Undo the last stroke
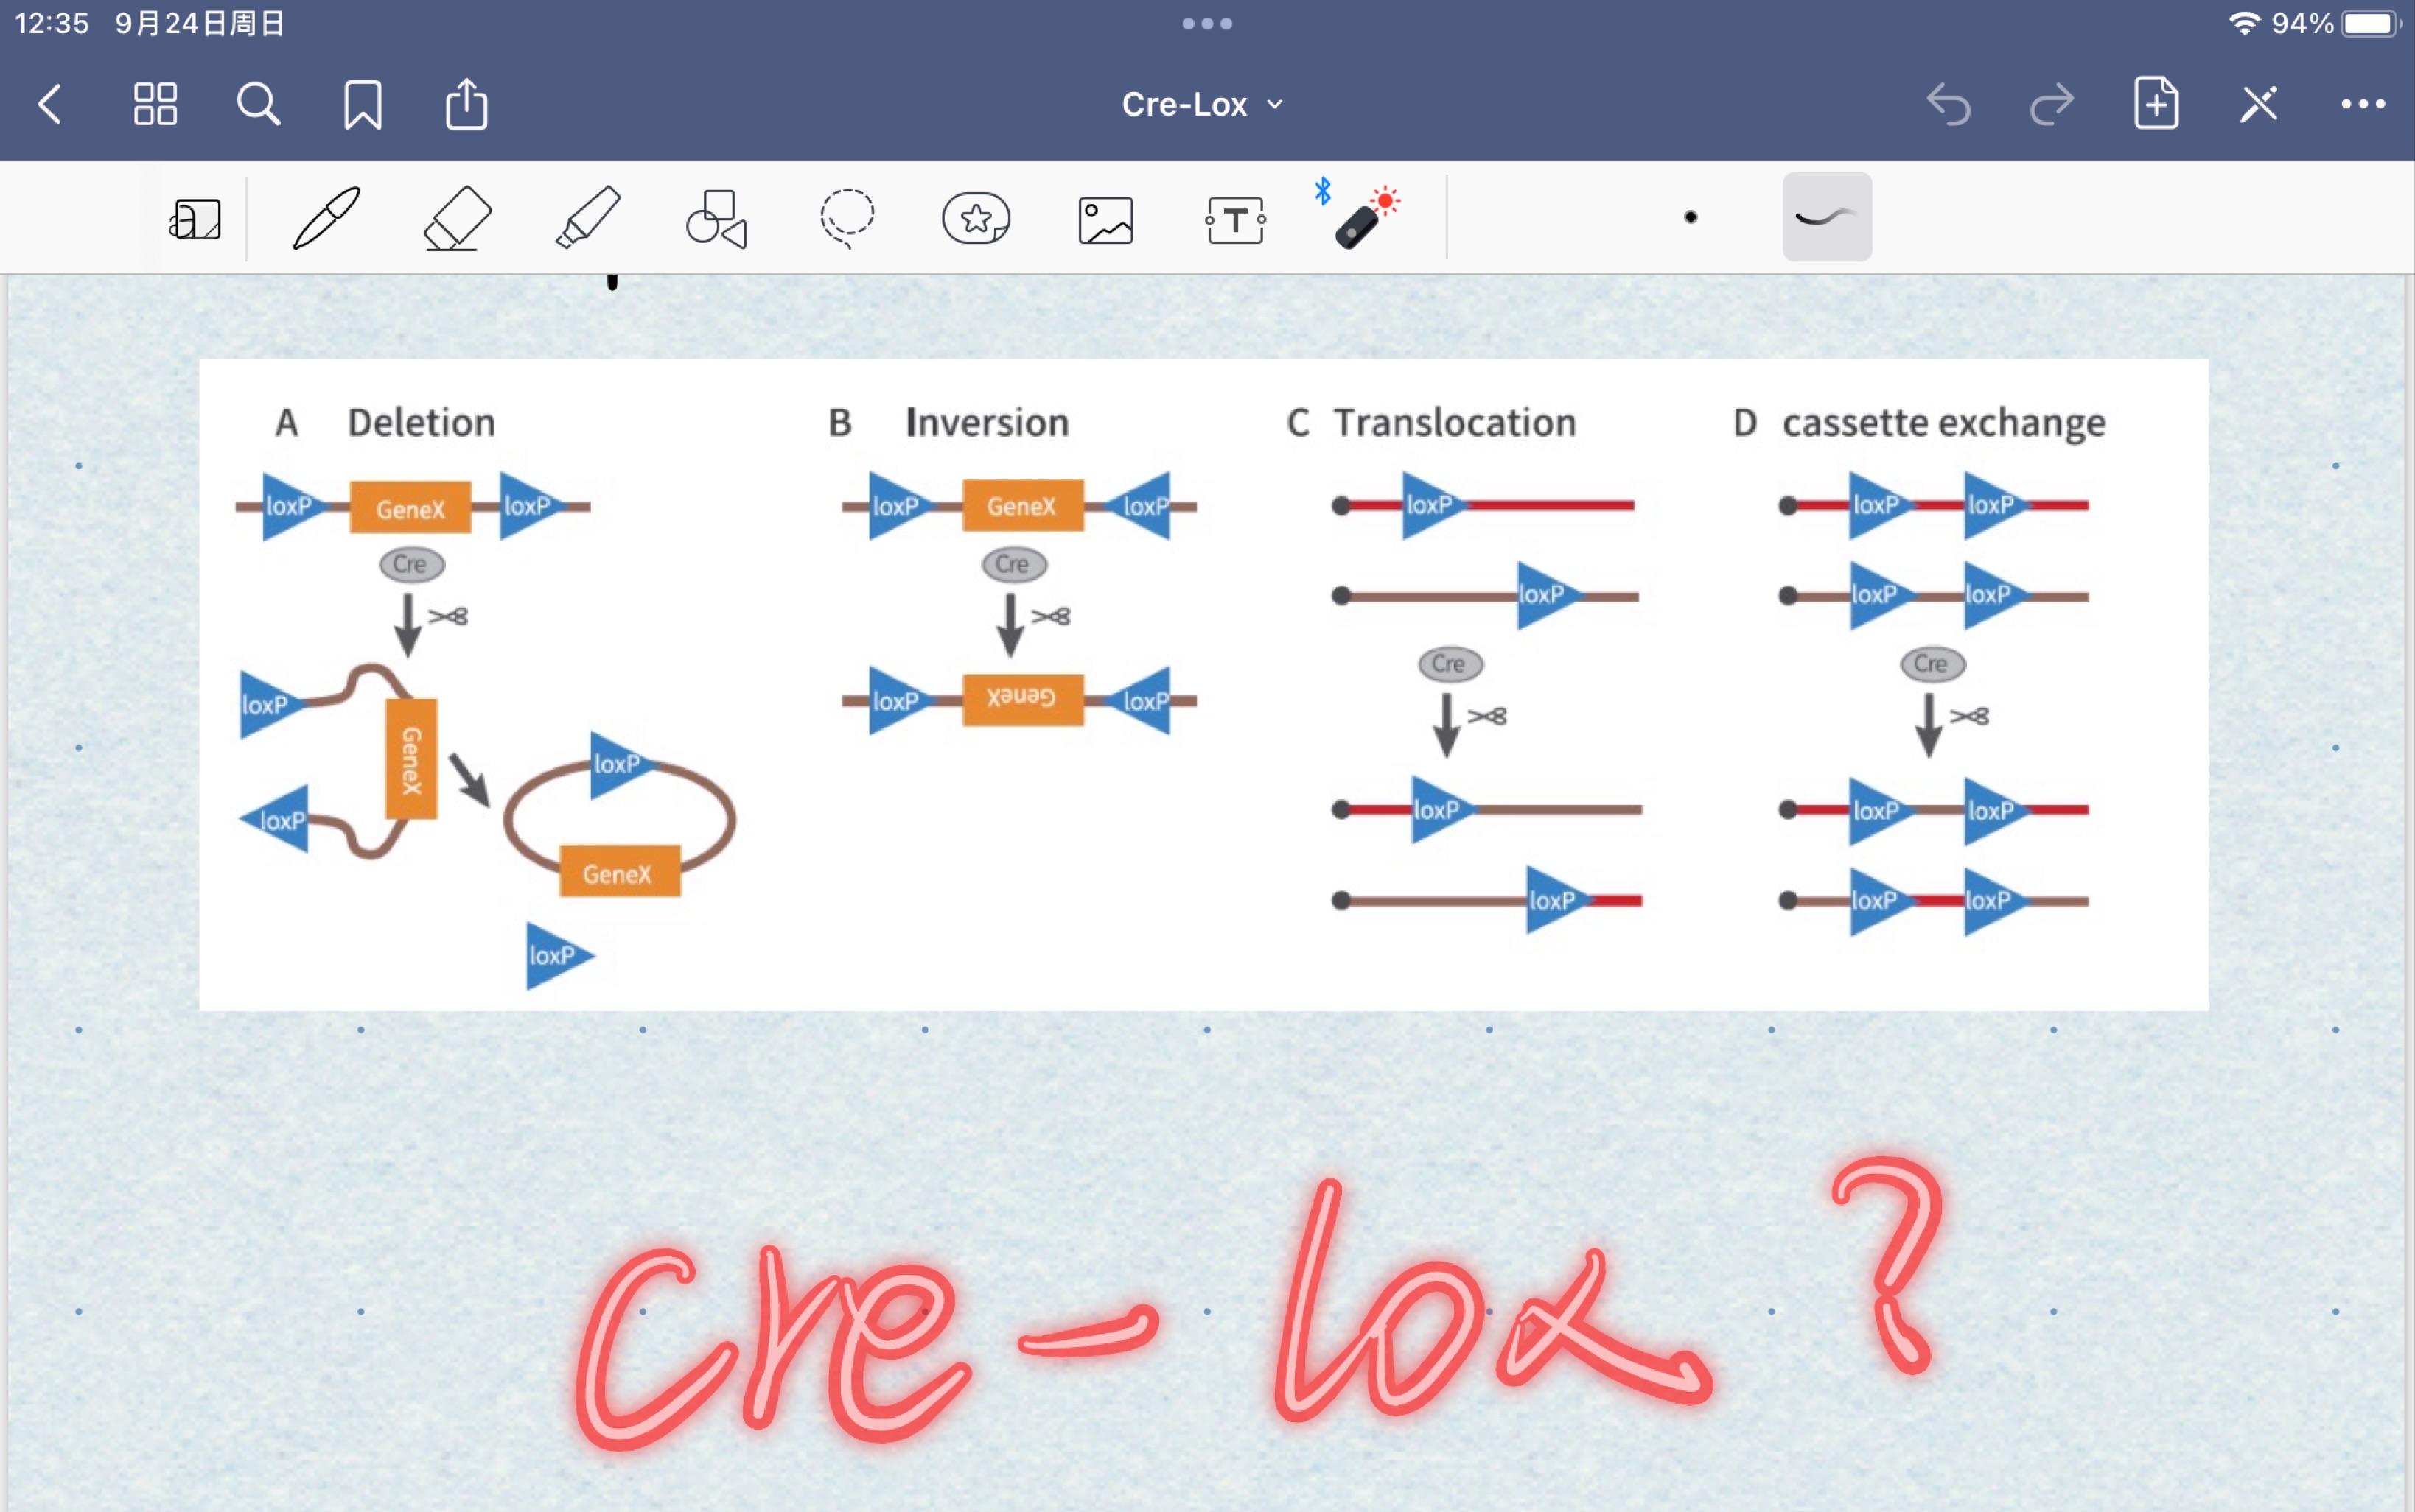 (1949, 104)
